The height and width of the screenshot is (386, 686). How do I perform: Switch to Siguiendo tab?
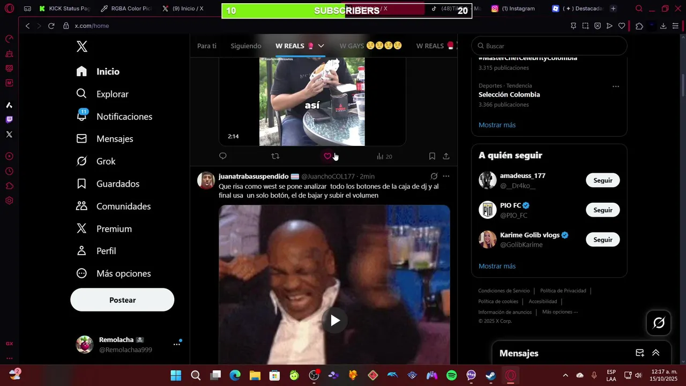[x=246, y=46]
